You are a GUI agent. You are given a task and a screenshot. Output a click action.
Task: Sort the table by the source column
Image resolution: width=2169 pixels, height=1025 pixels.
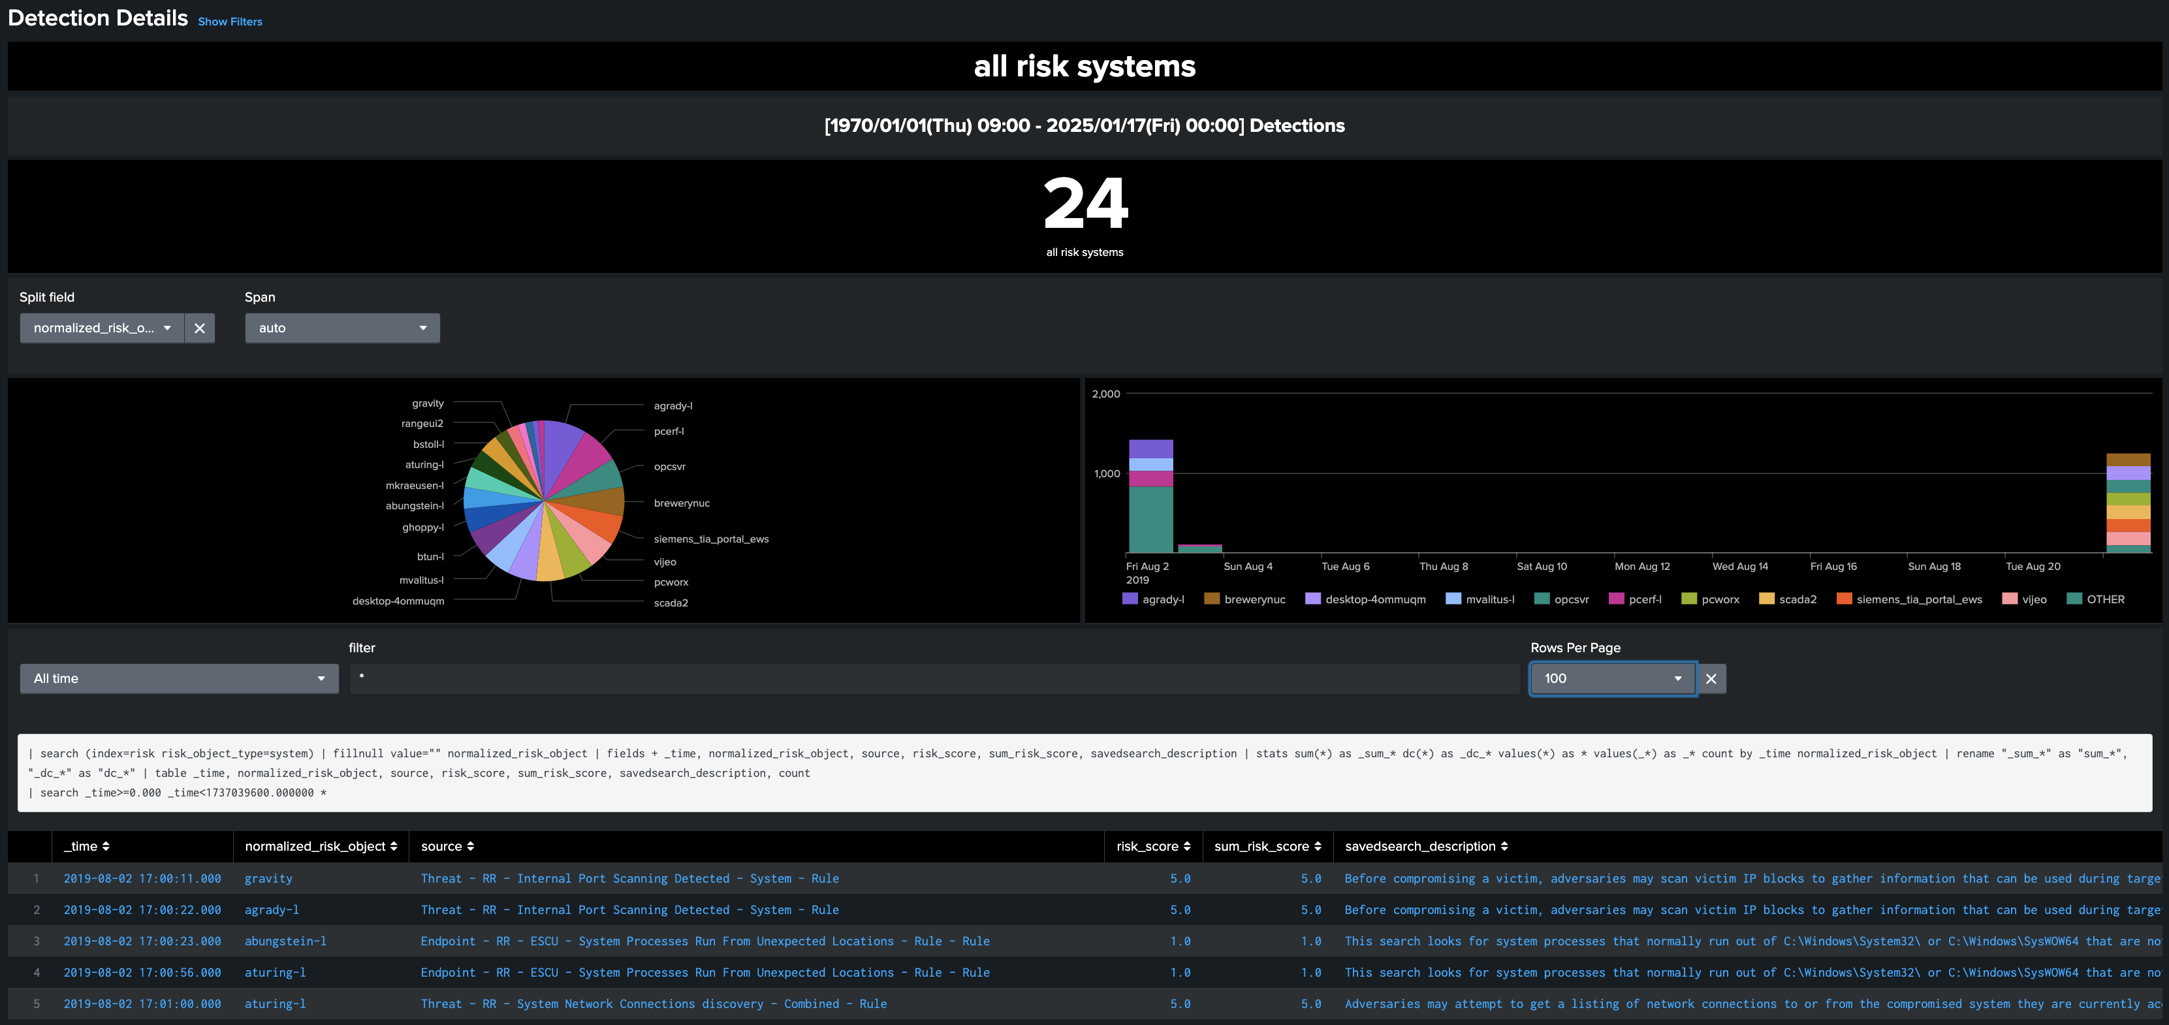[x=448, y=847]
